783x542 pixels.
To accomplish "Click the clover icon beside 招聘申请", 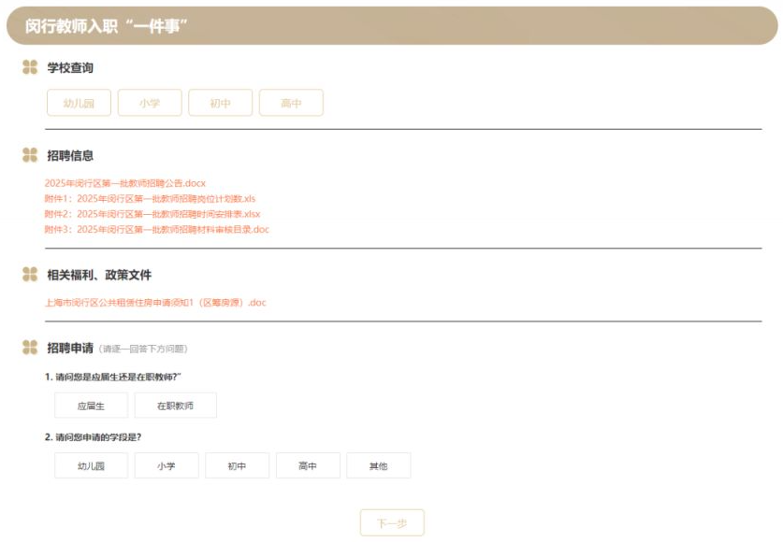I will (30, 348).
